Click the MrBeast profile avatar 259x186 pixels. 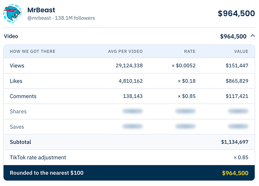coord(13,14)
